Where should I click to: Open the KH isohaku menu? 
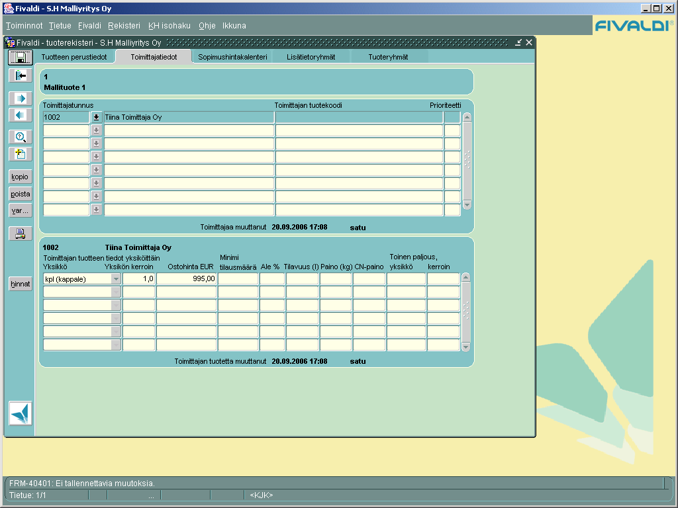pos(169,26)
